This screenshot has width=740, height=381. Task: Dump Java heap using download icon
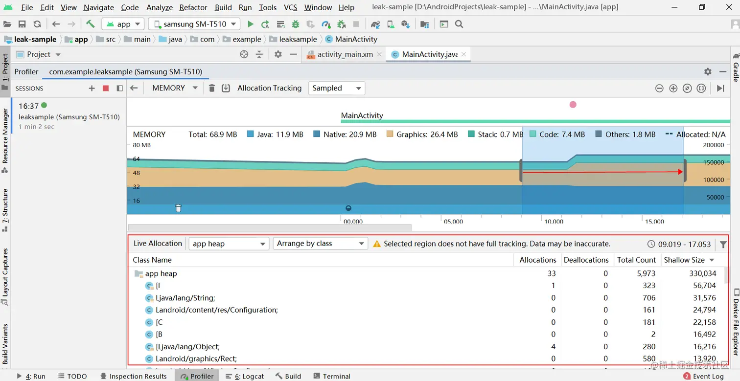(226, 88)
